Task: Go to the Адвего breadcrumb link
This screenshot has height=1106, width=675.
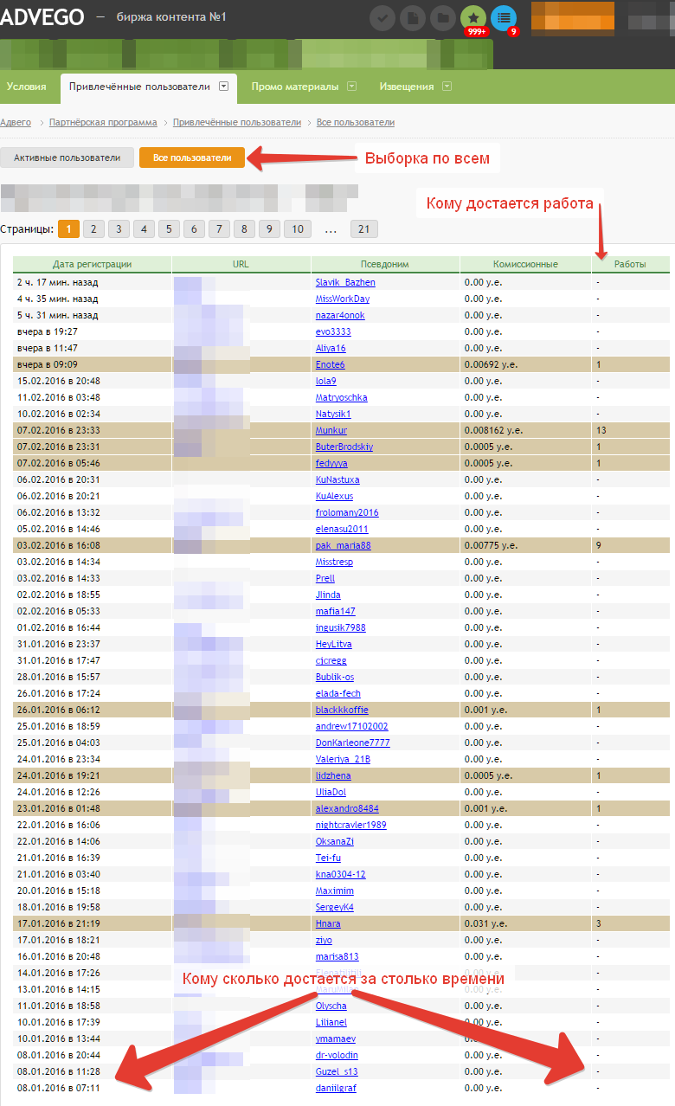Action: (16, 123)
